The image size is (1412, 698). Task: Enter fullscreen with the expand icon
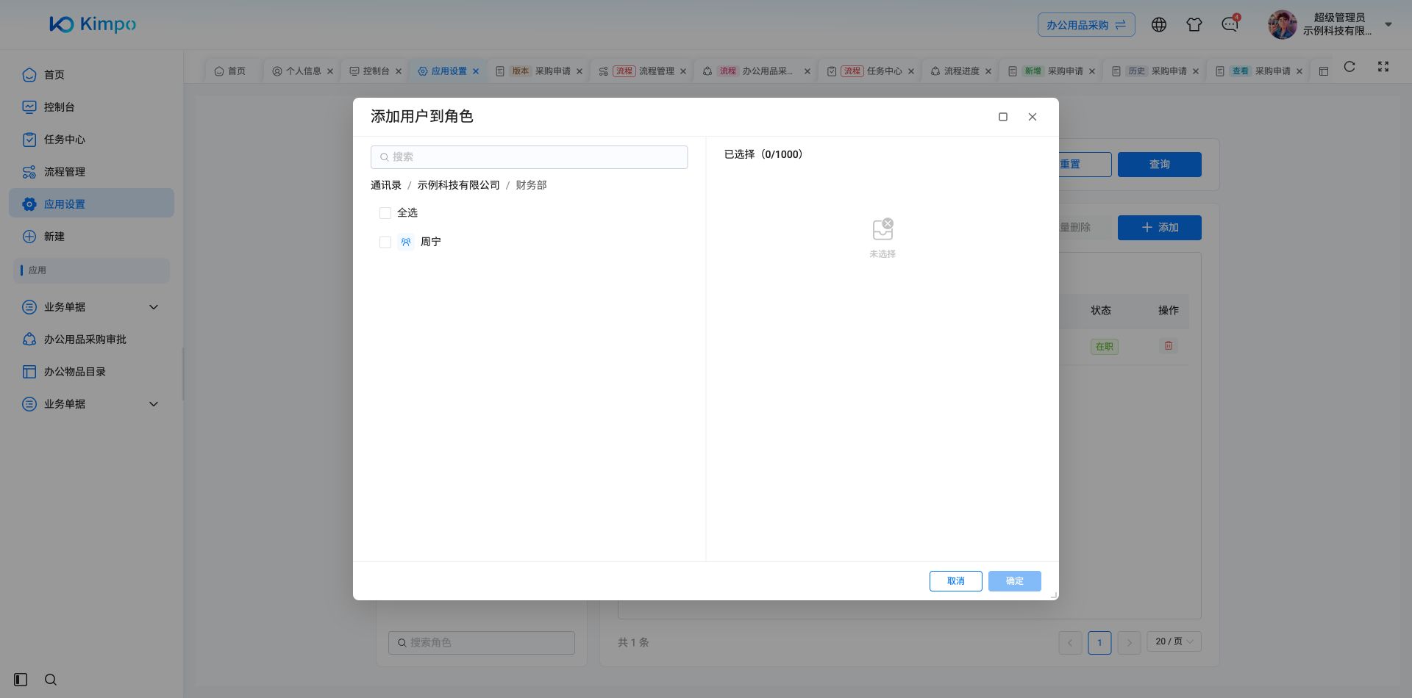[x=1383, y=67]
